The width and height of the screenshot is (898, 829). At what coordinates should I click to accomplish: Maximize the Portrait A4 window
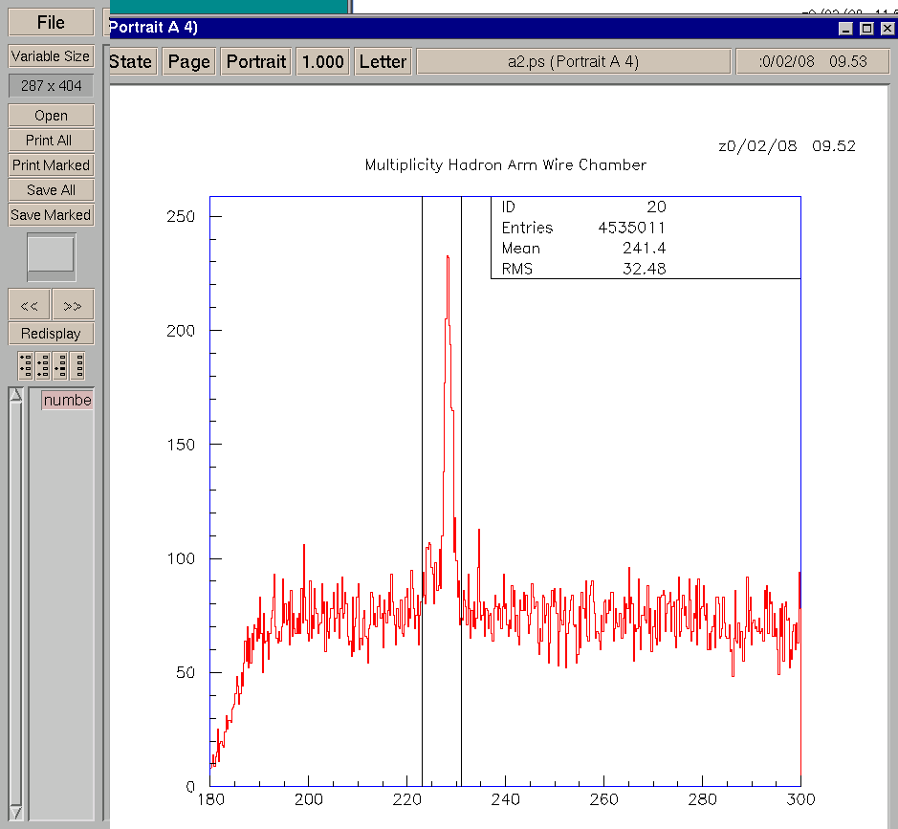point(866,29)
